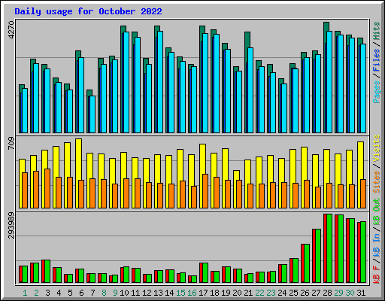Click the 'Sites' legend label
The width and height of the screenshot is (385, 301).
[377, 182]
